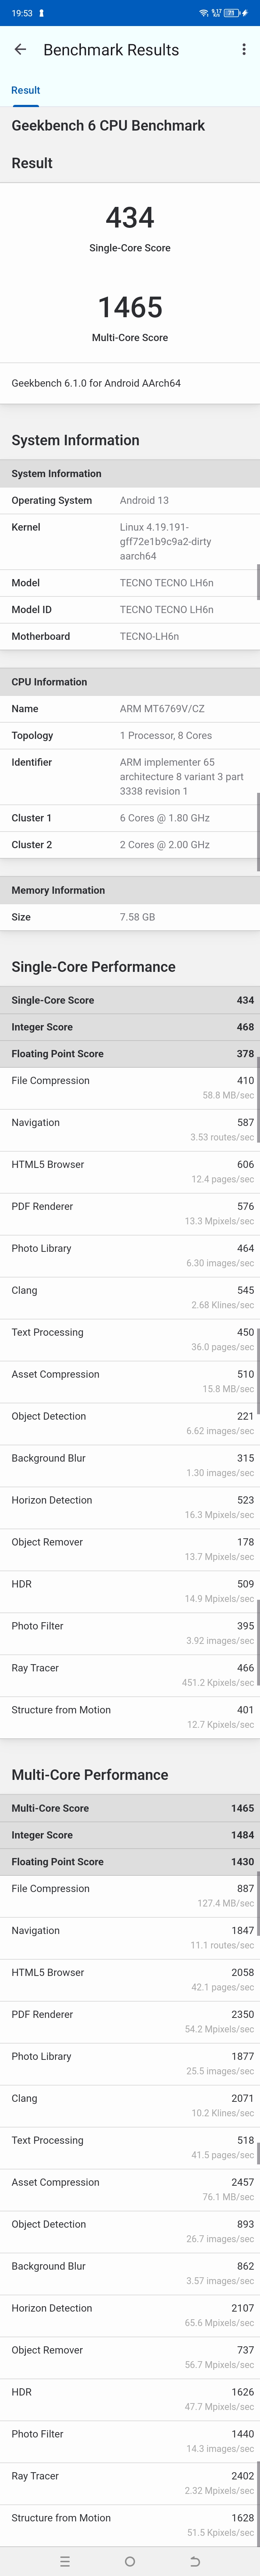Tap the single-core HTML5 Browser 606 row
This screenshot has width=260, height=2576.
(x=130, y=1171)
